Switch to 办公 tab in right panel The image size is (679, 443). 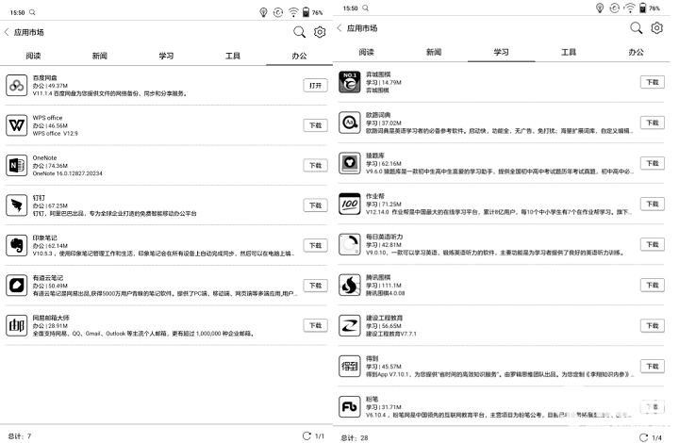pyautogui.click(x=637, y=52)
